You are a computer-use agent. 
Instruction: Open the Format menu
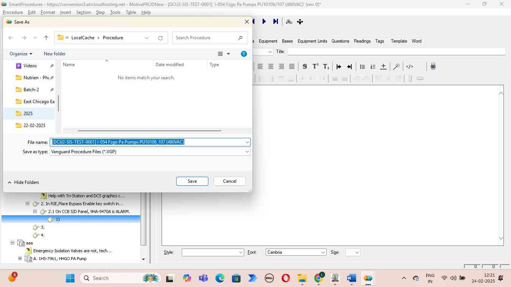tap(48, 12)
